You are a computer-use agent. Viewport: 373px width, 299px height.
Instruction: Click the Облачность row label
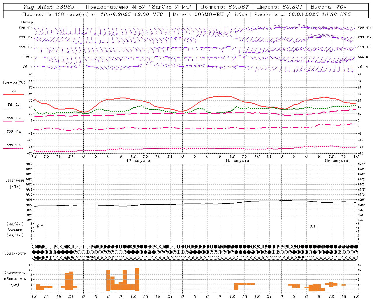(15, 253)
